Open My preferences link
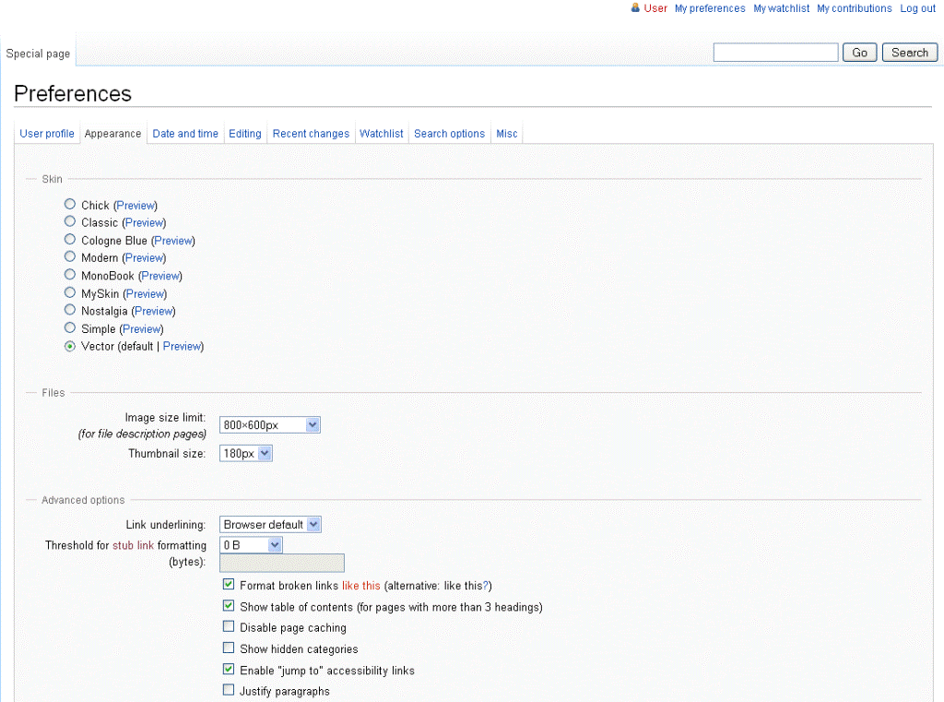Screen dimensions: 944x702 tap(710, 8)
